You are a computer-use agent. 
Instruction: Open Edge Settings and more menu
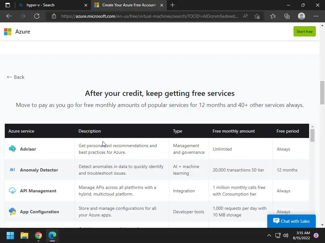coord(316,16)
